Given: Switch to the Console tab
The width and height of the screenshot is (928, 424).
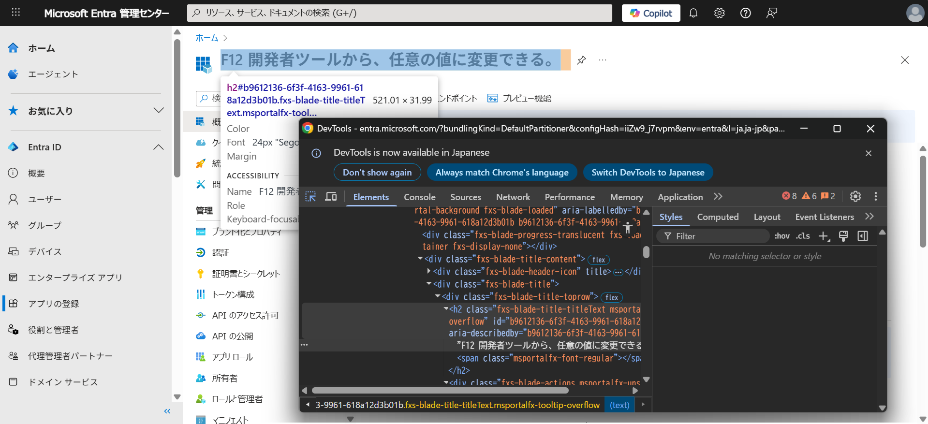Looking at the screenshot, I should click(420, 197).
